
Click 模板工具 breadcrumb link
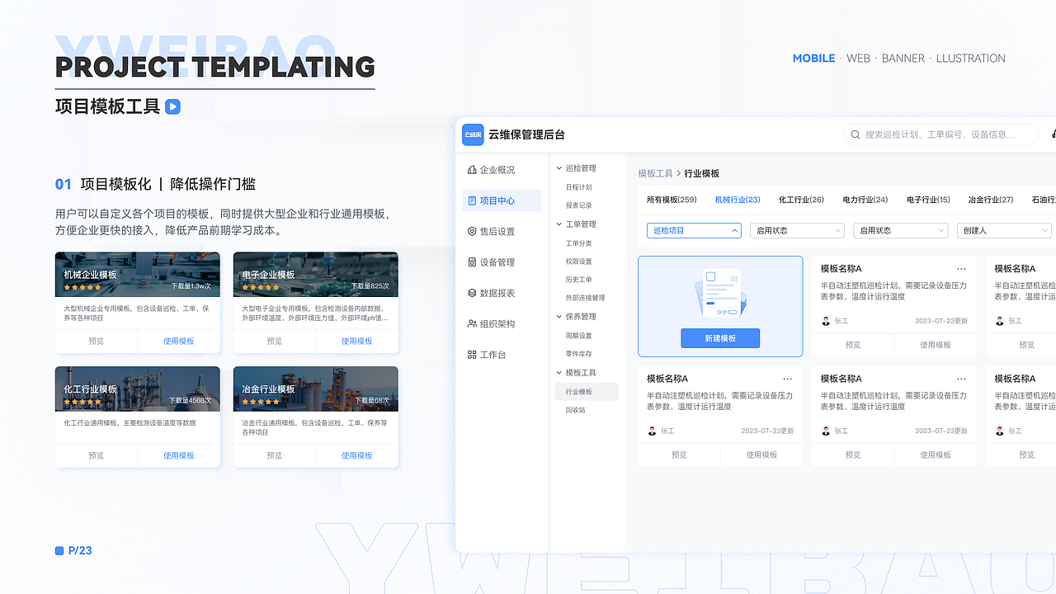click(x=655, y=173)
